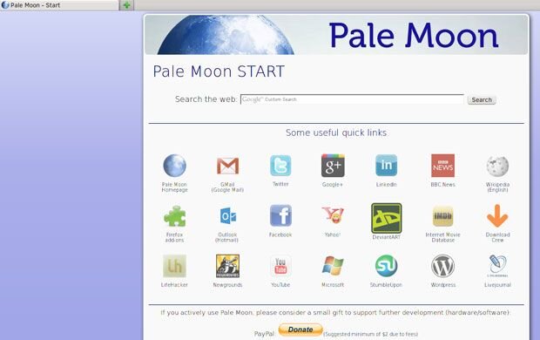
Task: Open the Outlook Hotmail icon
Action: 227,216
